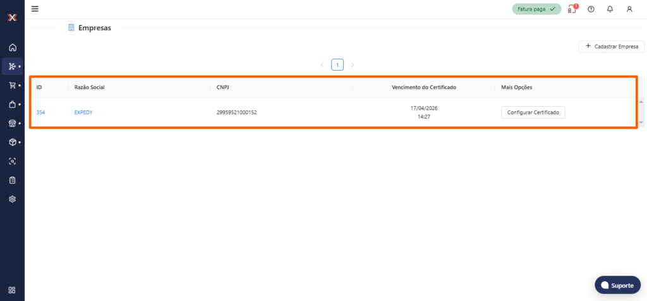Open the box package sidebar section
Viewport: 647px width, 301px height.
[x=12, y=142]
